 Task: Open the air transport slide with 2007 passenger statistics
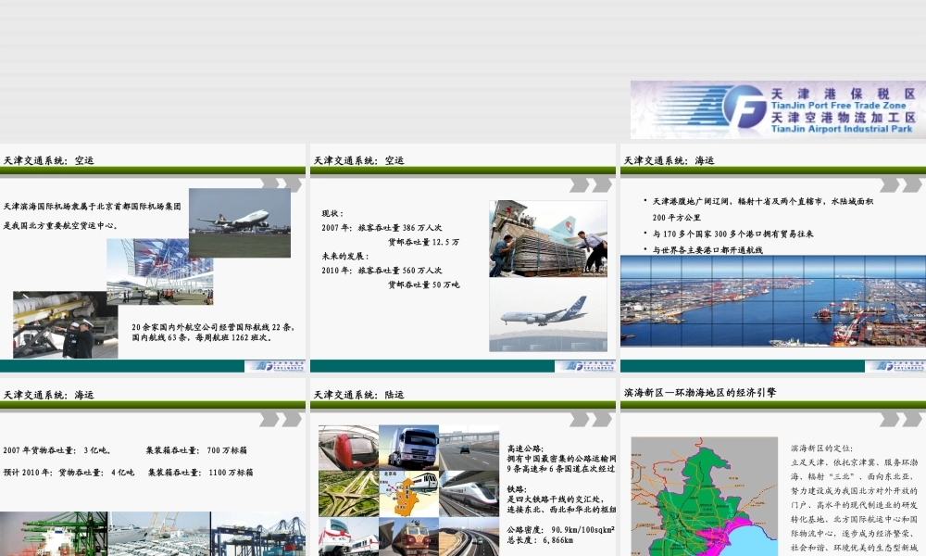tap(462, 259)
